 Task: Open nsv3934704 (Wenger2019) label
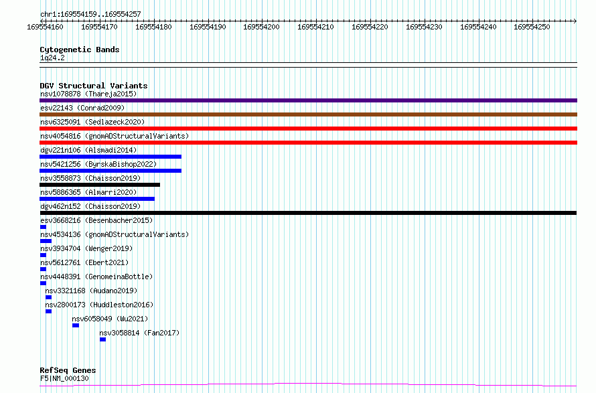point(86,248)
